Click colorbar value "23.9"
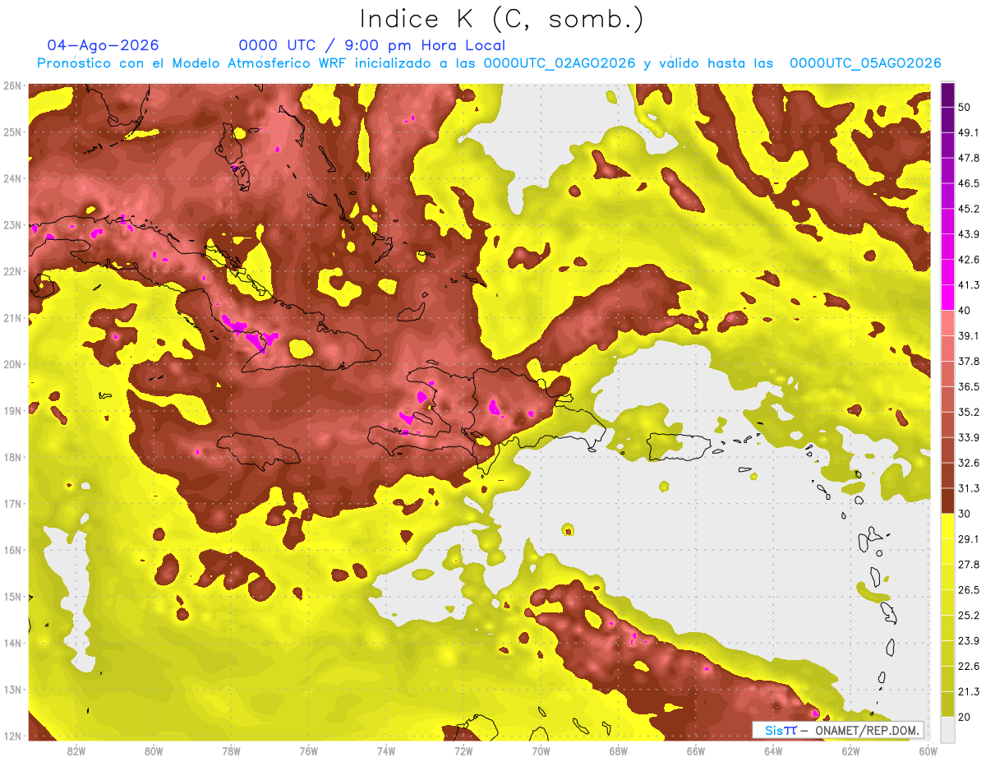Viewport: 986px width, 762px height. (969, 641)
